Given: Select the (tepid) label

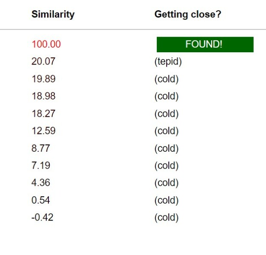Looking at the screenshot, I should [x=168, y=62].
